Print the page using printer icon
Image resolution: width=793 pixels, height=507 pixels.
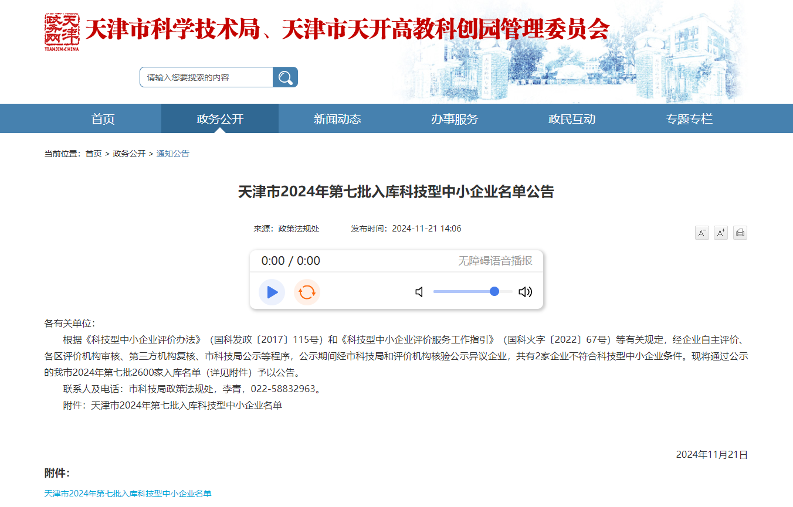(x=740, y=233)
